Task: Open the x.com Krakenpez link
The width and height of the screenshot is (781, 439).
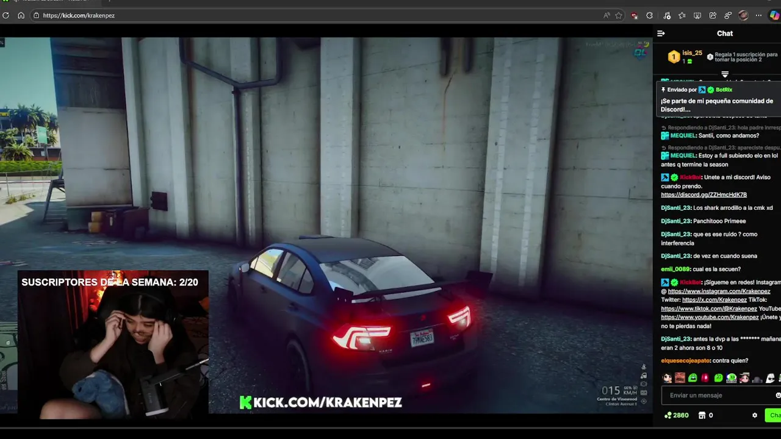Action: (714, 300)
